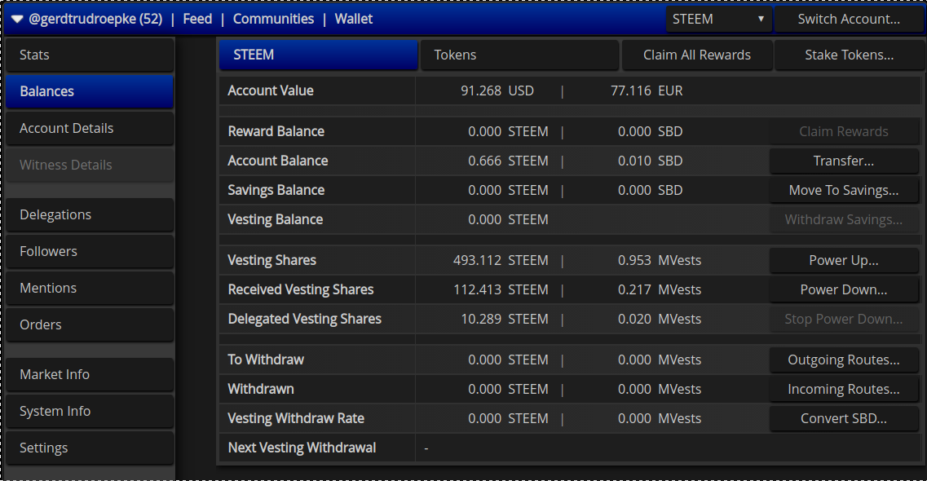Select the Balances sidebar item

[x=90, y=91]
